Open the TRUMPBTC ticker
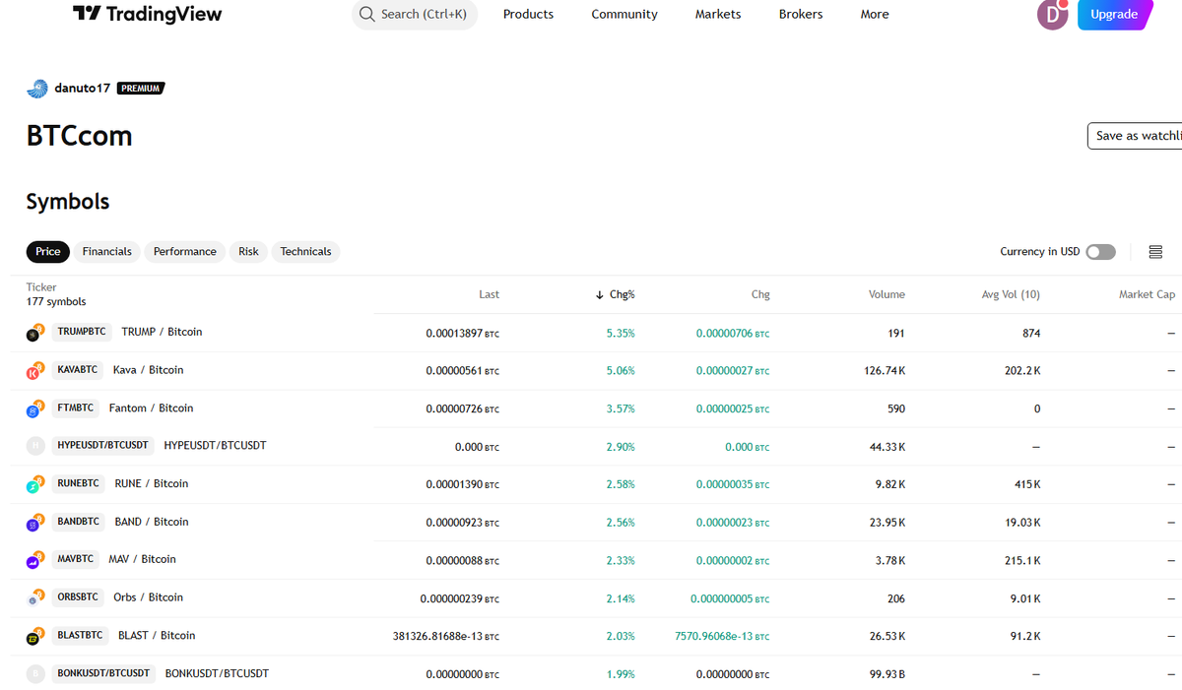Image resolution: width=1182 pixels, height=690 pixels. click(82, 333)
